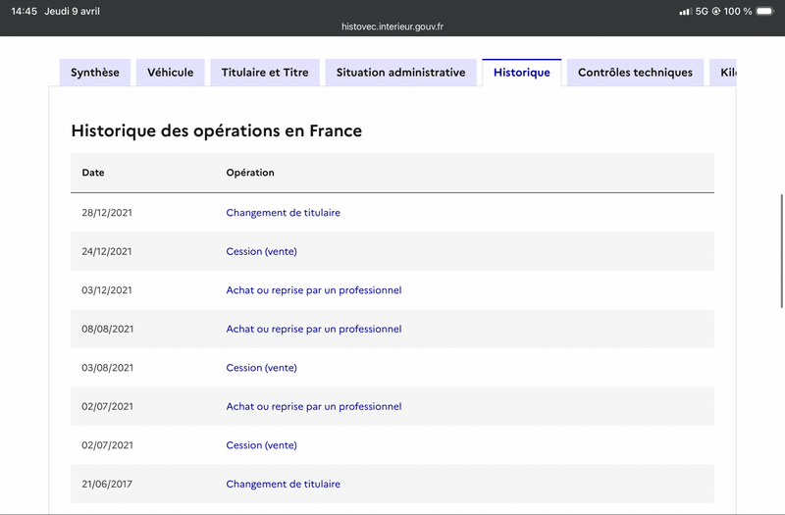Screen dimensions: 785x515
Task: Tap the battery icon in status bar
Action: tap(765, 11)
